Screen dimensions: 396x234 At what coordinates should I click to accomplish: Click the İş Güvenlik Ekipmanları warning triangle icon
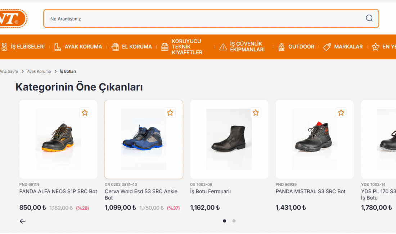tap(222, 46)
